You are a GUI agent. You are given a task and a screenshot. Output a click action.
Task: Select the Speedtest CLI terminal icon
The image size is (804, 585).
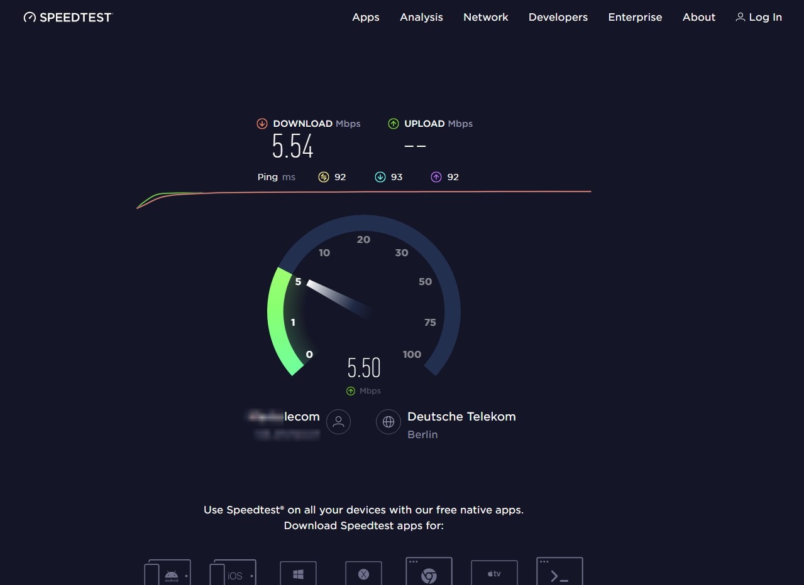pyautogui.click(x=559, y=572)
